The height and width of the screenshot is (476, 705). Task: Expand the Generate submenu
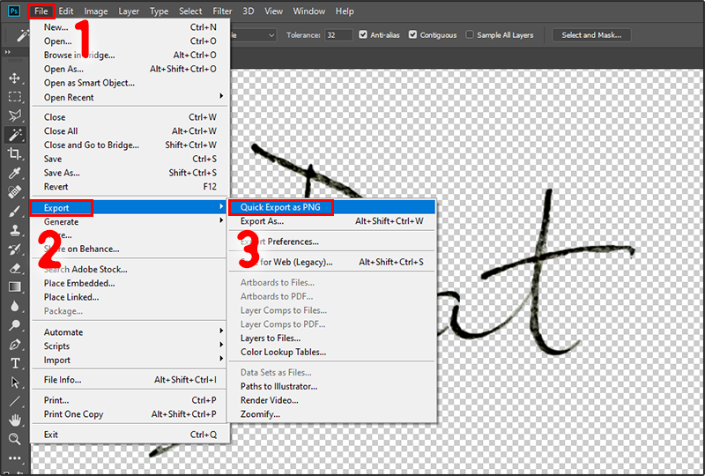(x=130, y=221)
